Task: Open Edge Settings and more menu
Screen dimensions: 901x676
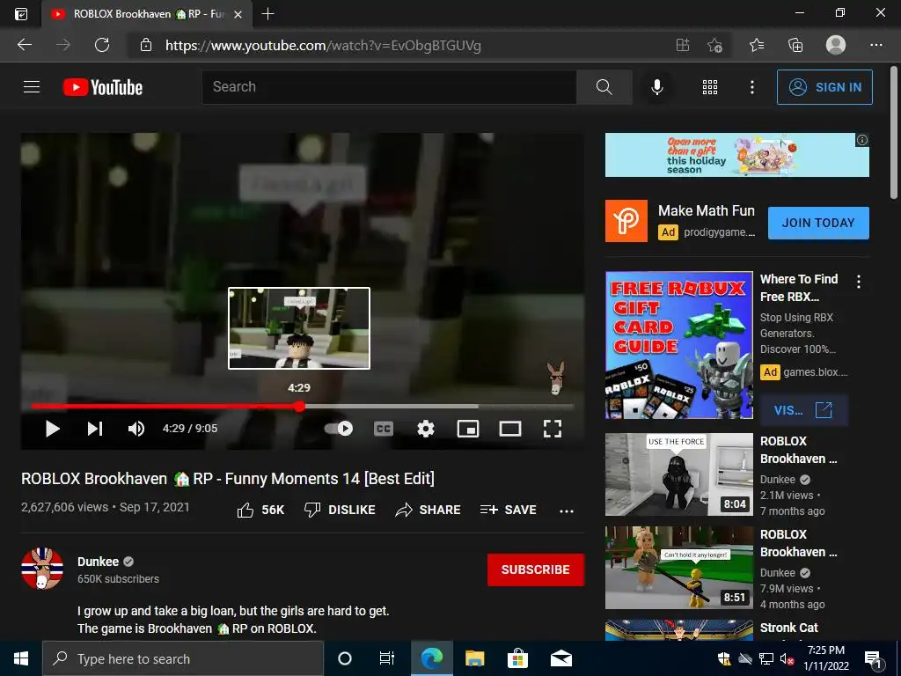Action: 875,45
